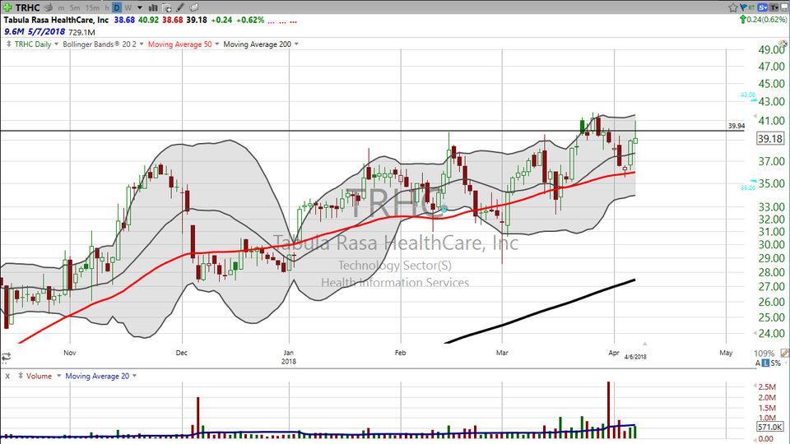The width and height of the screenshot is (790, 444).
Task: Open the T dropdown button
Action: coord(774,7)
